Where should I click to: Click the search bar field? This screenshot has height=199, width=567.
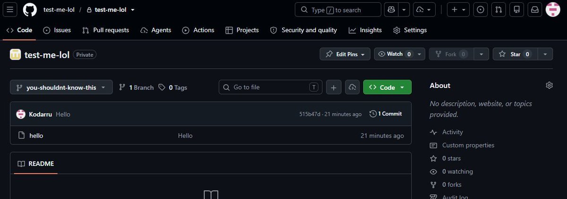coord(338,9)
